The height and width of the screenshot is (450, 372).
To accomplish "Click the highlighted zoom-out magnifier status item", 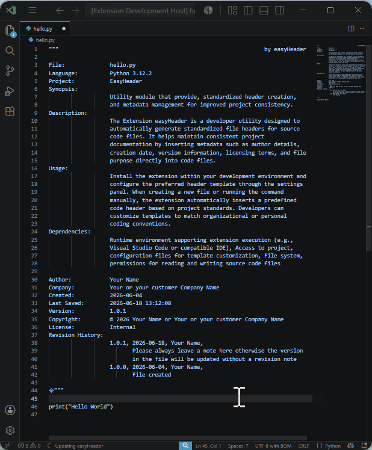I will 185,446.
